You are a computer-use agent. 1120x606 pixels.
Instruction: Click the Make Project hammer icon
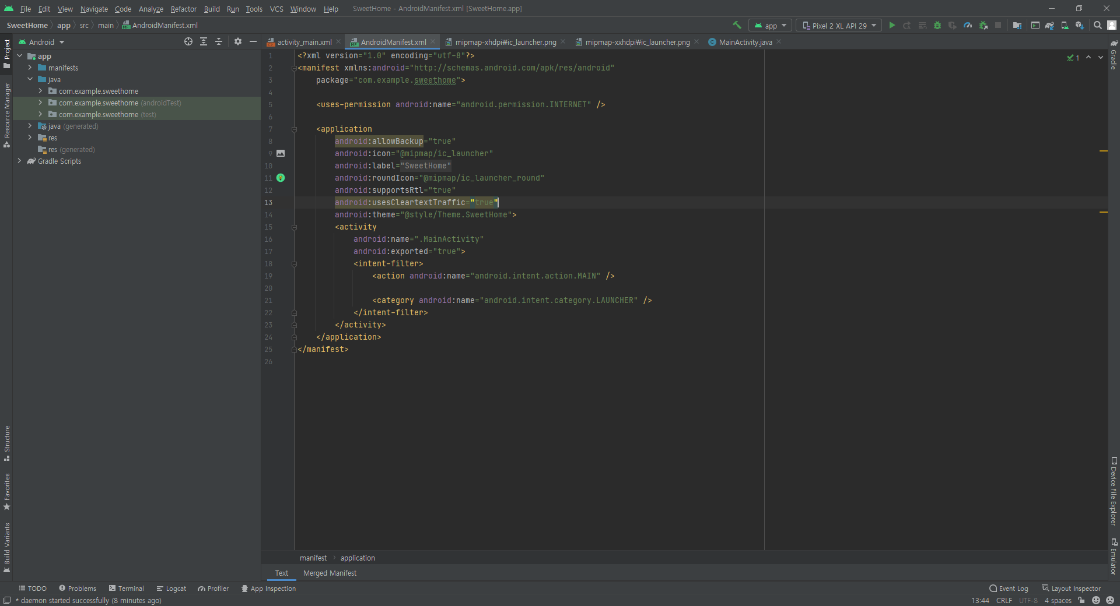[x=737, y=25]
